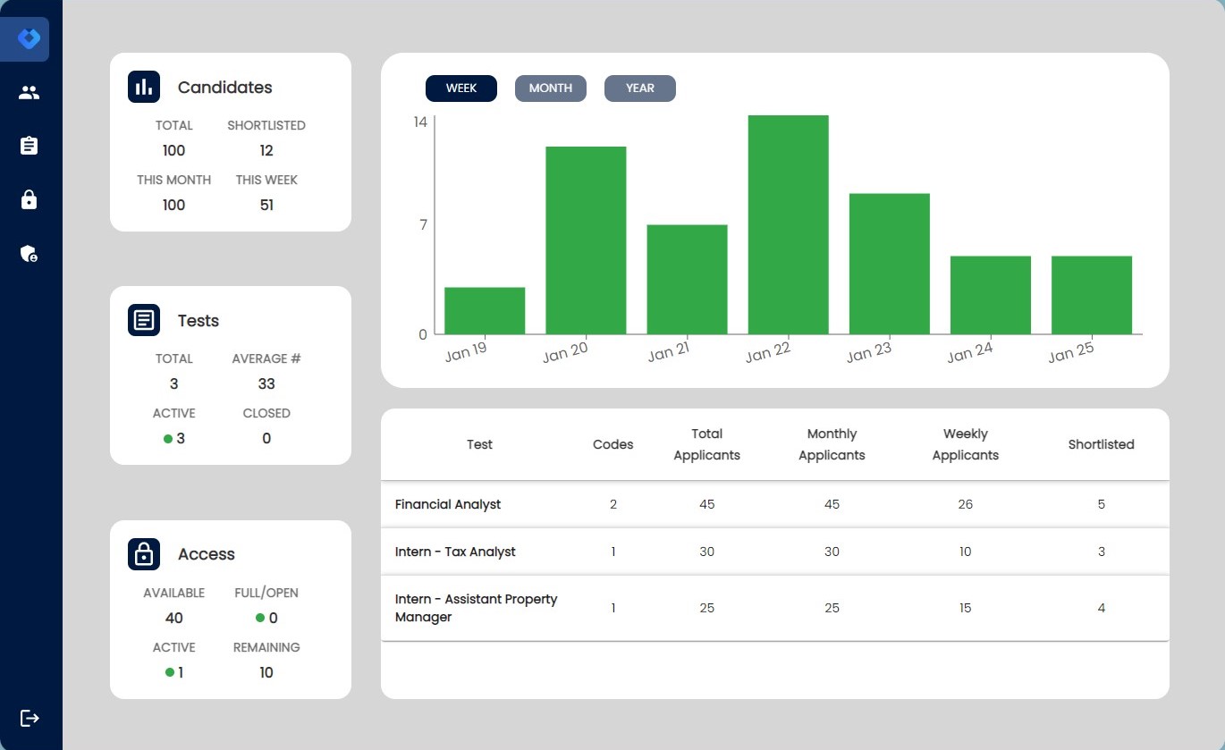
Task: Click the Weekly Applicants column header
Action: coord(965,444)
